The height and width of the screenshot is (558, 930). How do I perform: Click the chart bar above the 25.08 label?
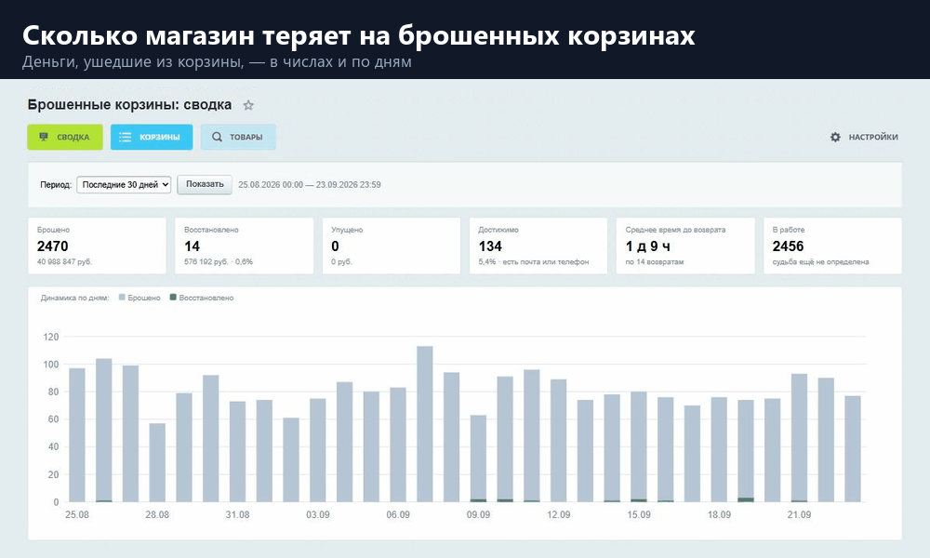point(77,435)
